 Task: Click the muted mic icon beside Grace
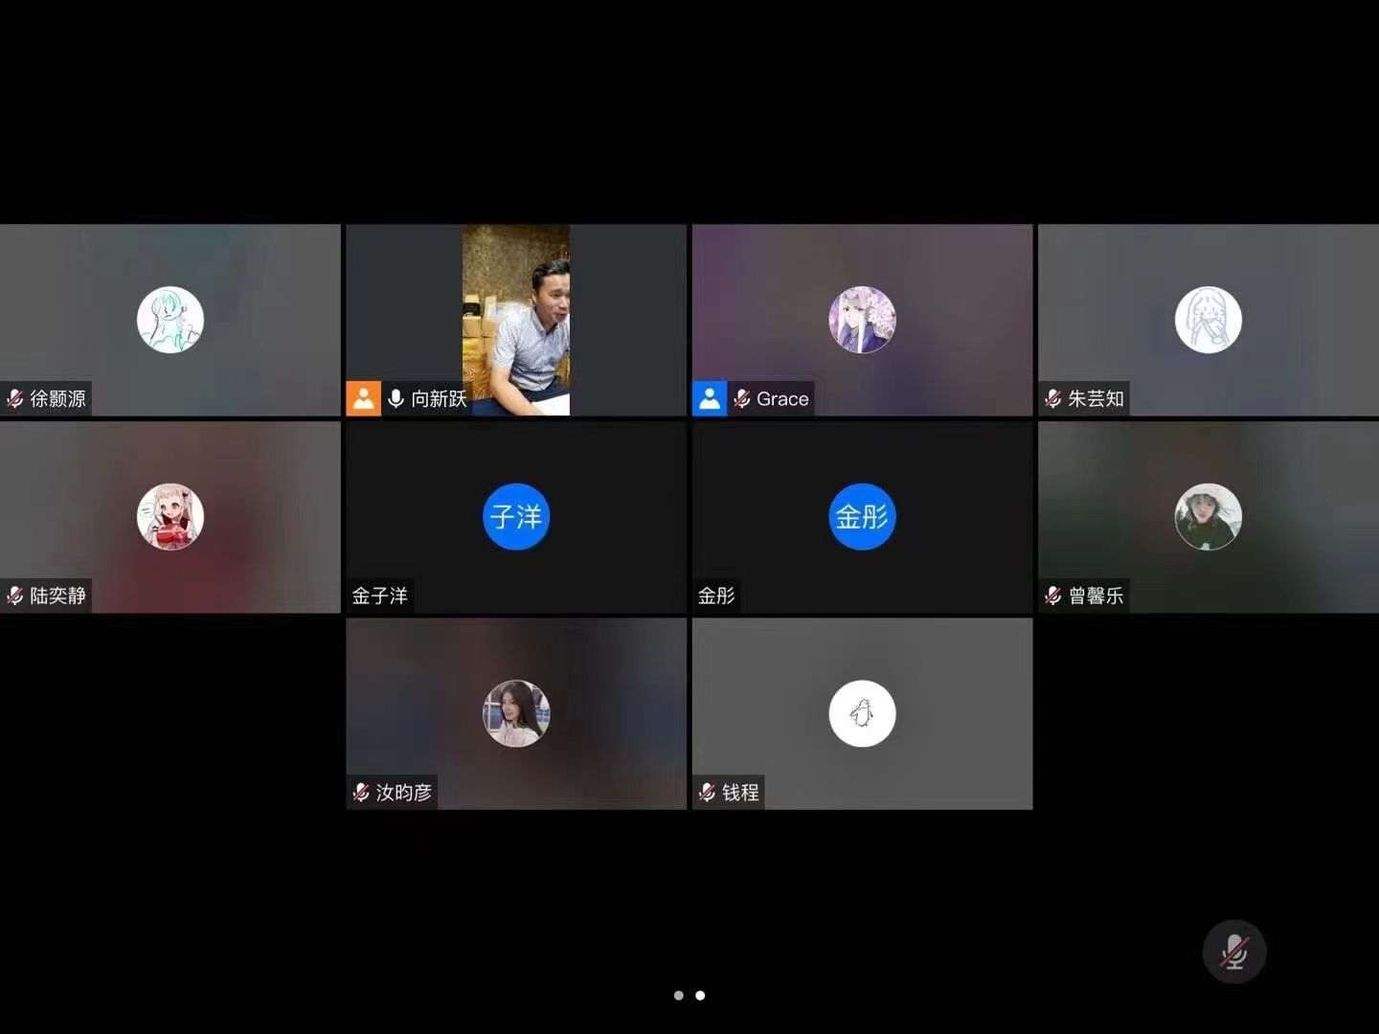coord(742,399)
